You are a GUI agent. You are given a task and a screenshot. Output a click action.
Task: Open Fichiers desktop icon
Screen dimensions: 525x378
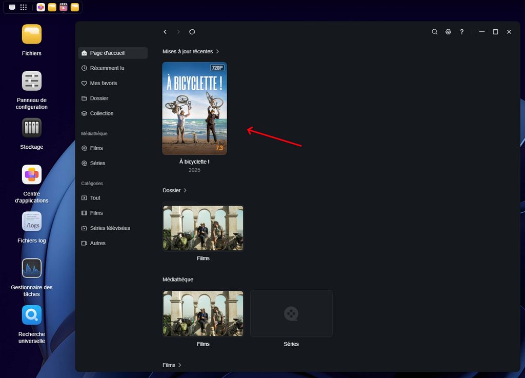(32, 34)
